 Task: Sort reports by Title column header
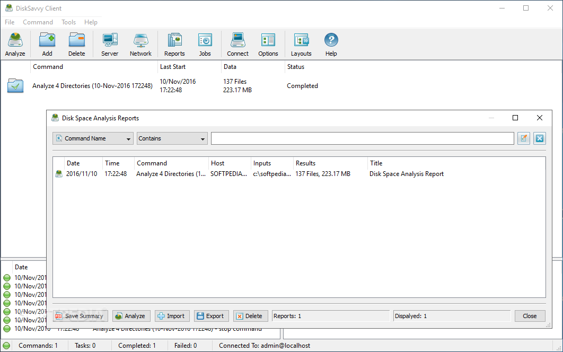click(x=456, y=163)
